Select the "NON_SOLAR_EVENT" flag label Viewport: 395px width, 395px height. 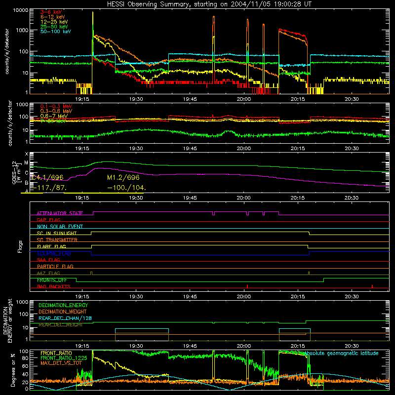click(x=60, y=227)
